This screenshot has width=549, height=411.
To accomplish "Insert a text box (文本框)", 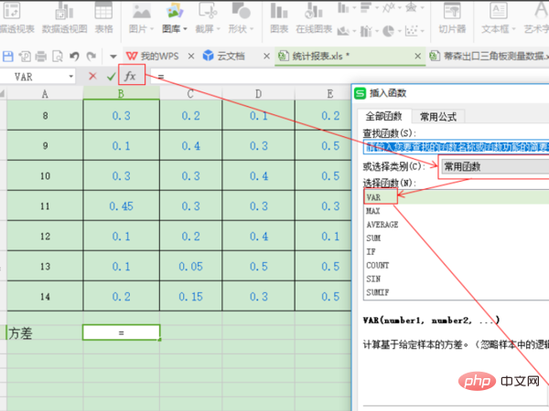I will (499, 17).
